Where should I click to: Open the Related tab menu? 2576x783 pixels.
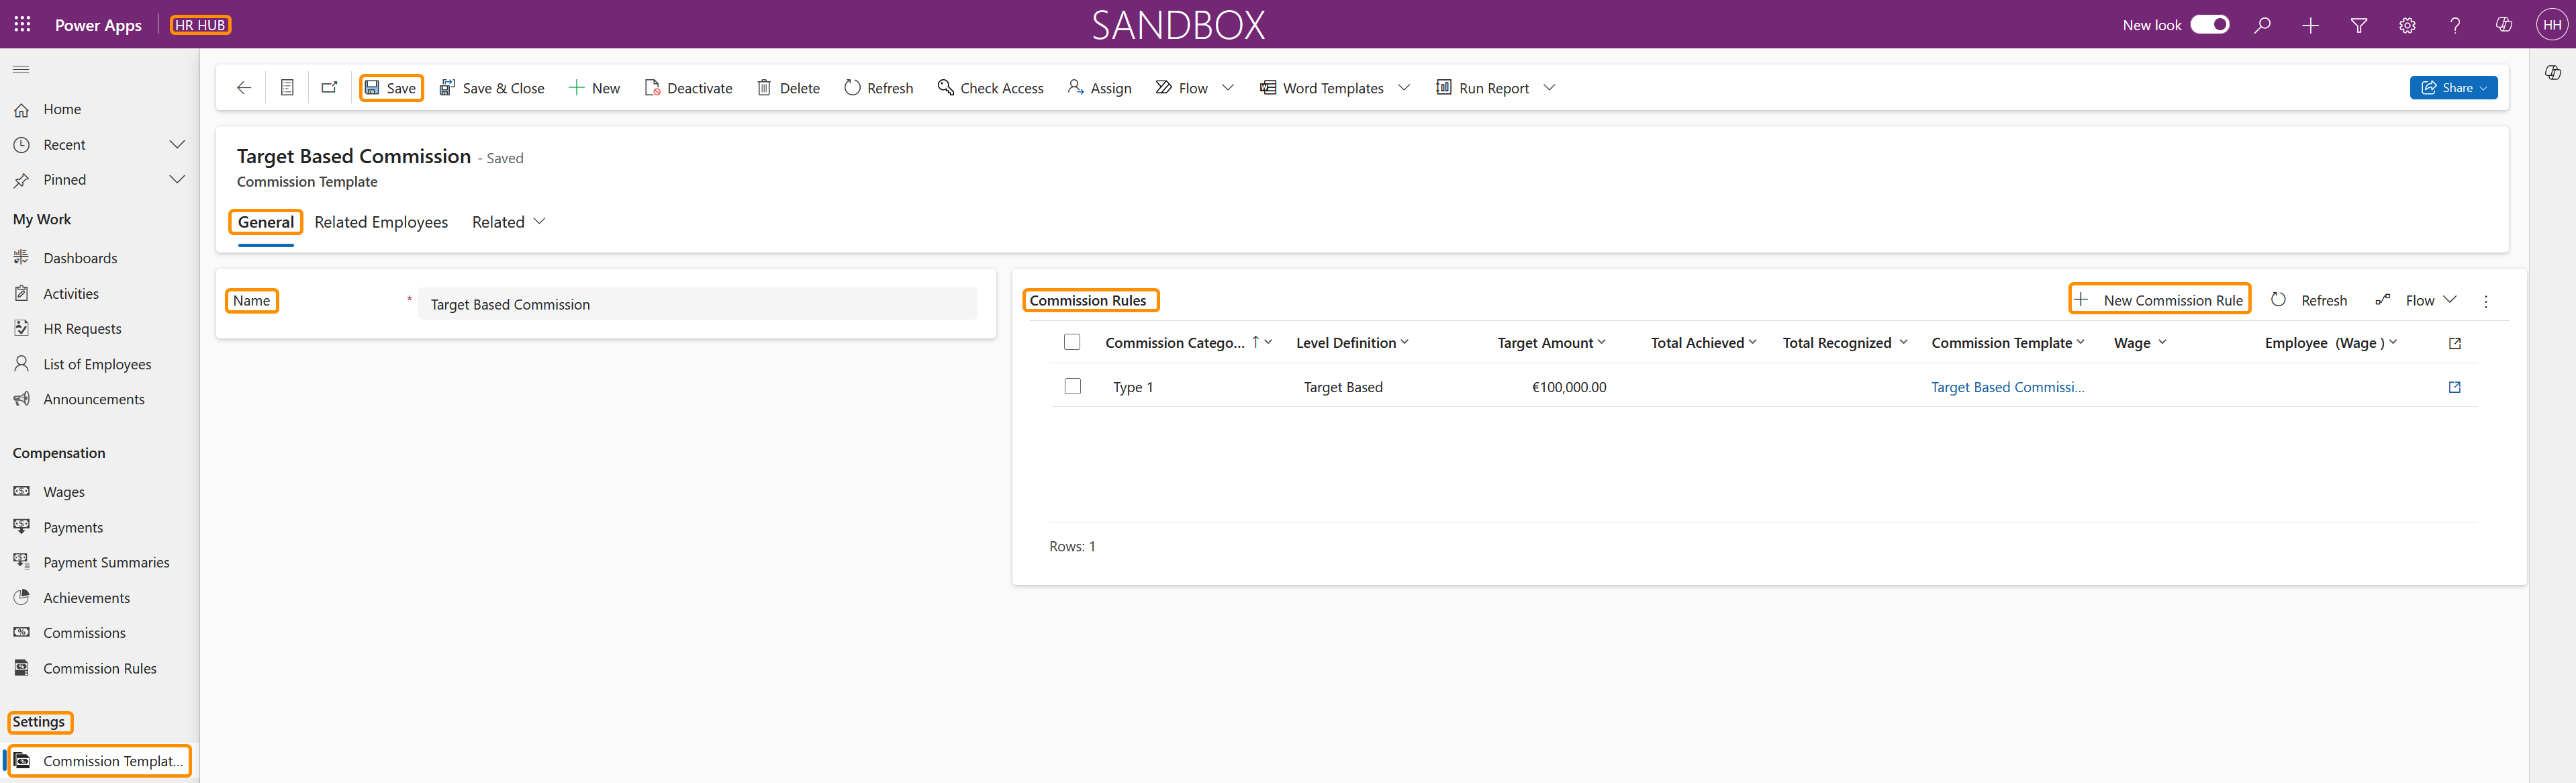point(508,222)
